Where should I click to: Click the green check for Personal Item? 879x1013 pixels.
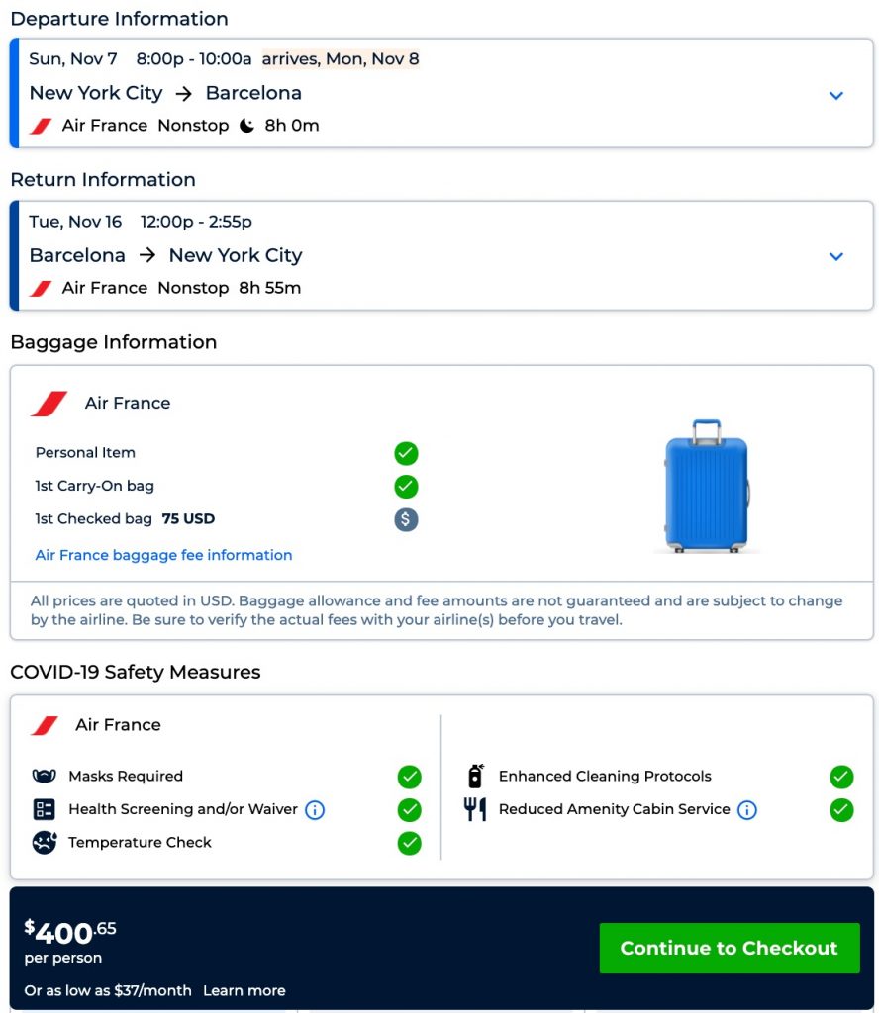point(406,453)
